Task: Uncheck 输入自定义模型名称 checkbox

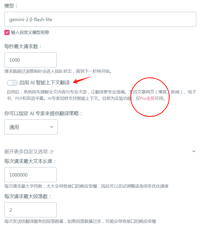Action: 7,32
